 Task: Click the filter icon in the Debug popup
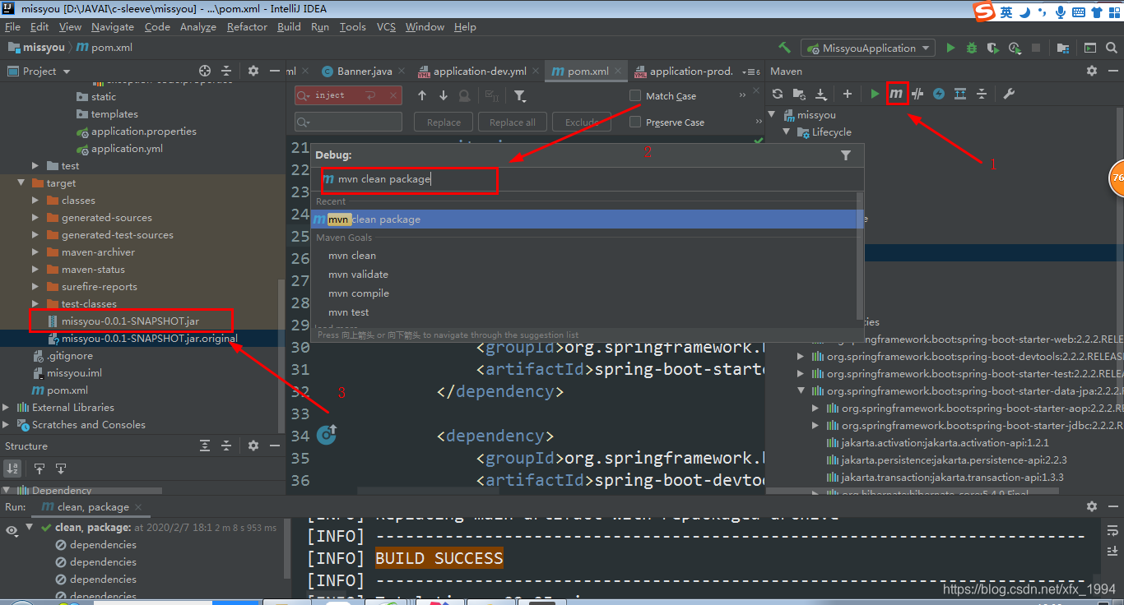point(846,155)
